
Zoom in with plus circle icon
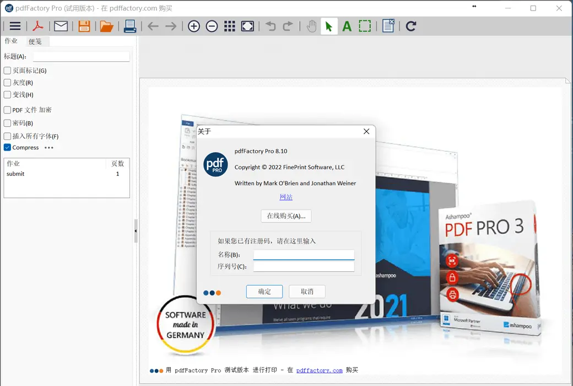point(194,26)
